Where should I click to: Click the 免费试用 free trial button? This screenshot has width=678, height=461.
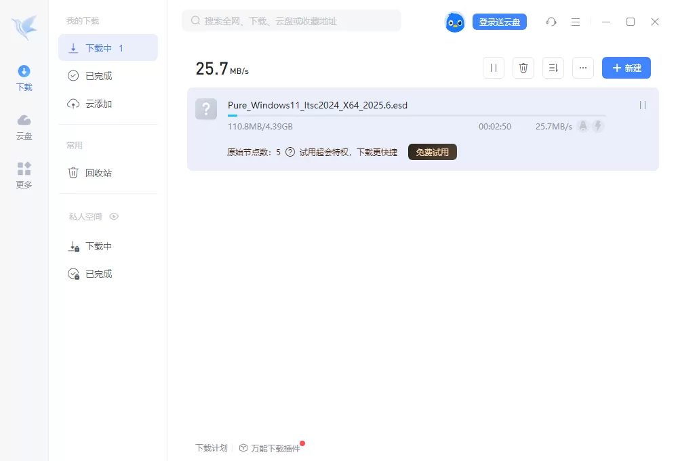point(433,152)
